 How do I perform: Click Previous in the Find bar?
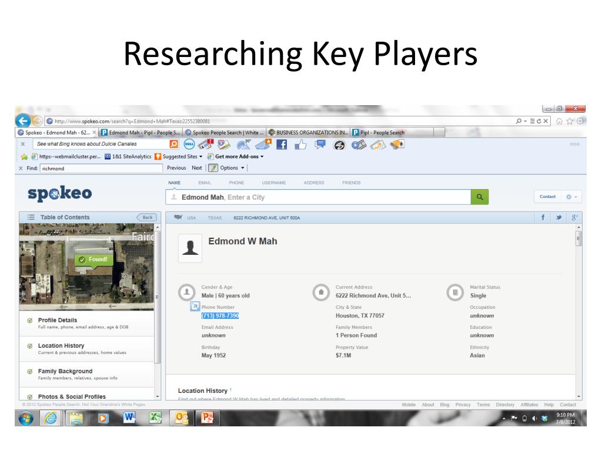[176, 168]
